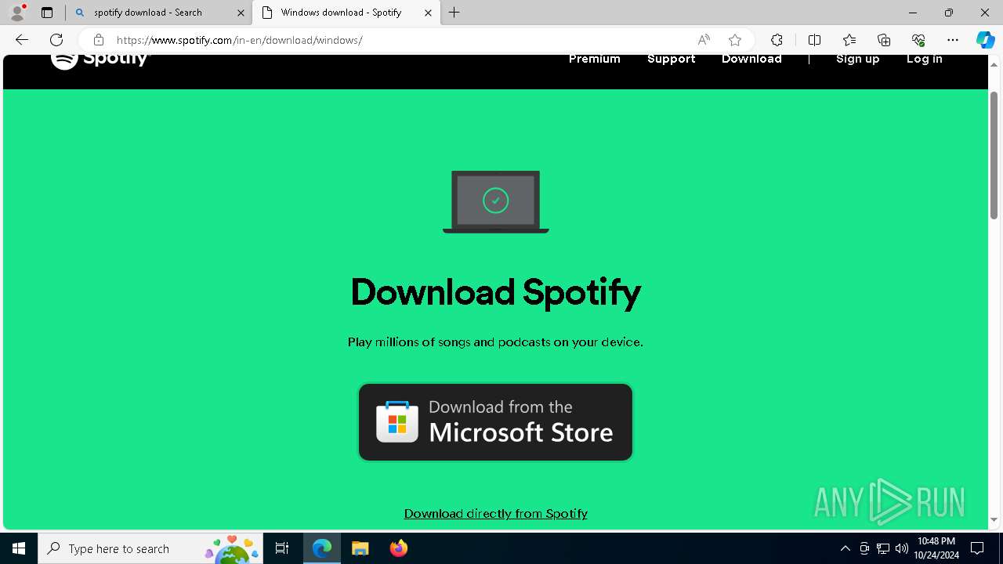Open browser Extensions icon
This screenshot has height=564, width=1003.
[x=777, y=40]
